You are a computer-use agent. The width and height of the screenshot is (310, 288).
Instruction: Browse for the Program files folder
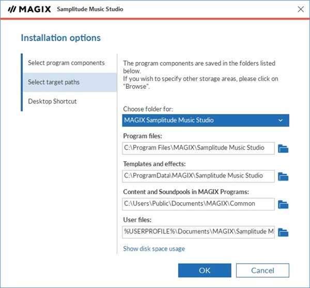(x=283, y=149)
